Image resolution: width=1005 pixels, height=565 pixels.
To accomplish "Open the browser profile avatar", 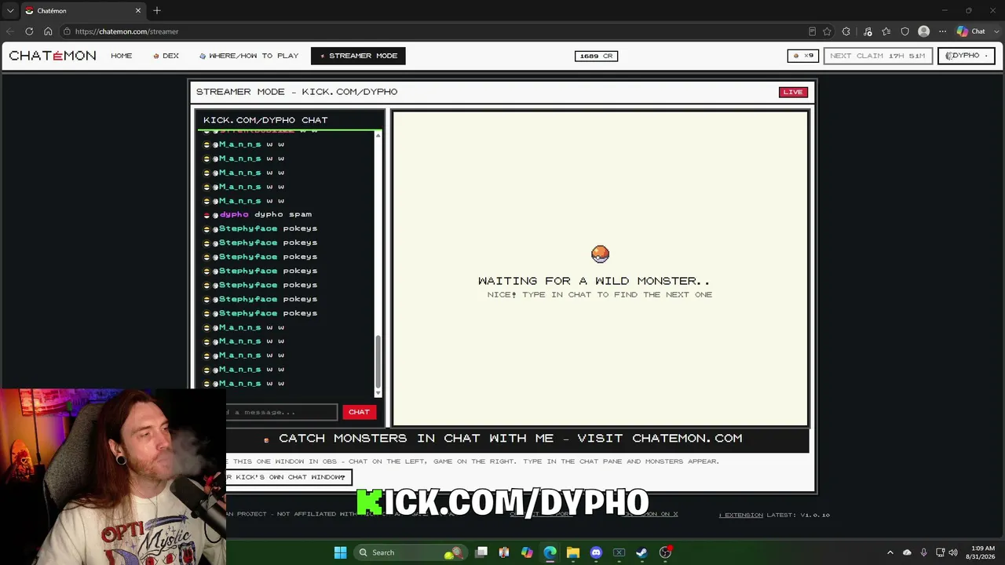I will [x=923, y=31].
